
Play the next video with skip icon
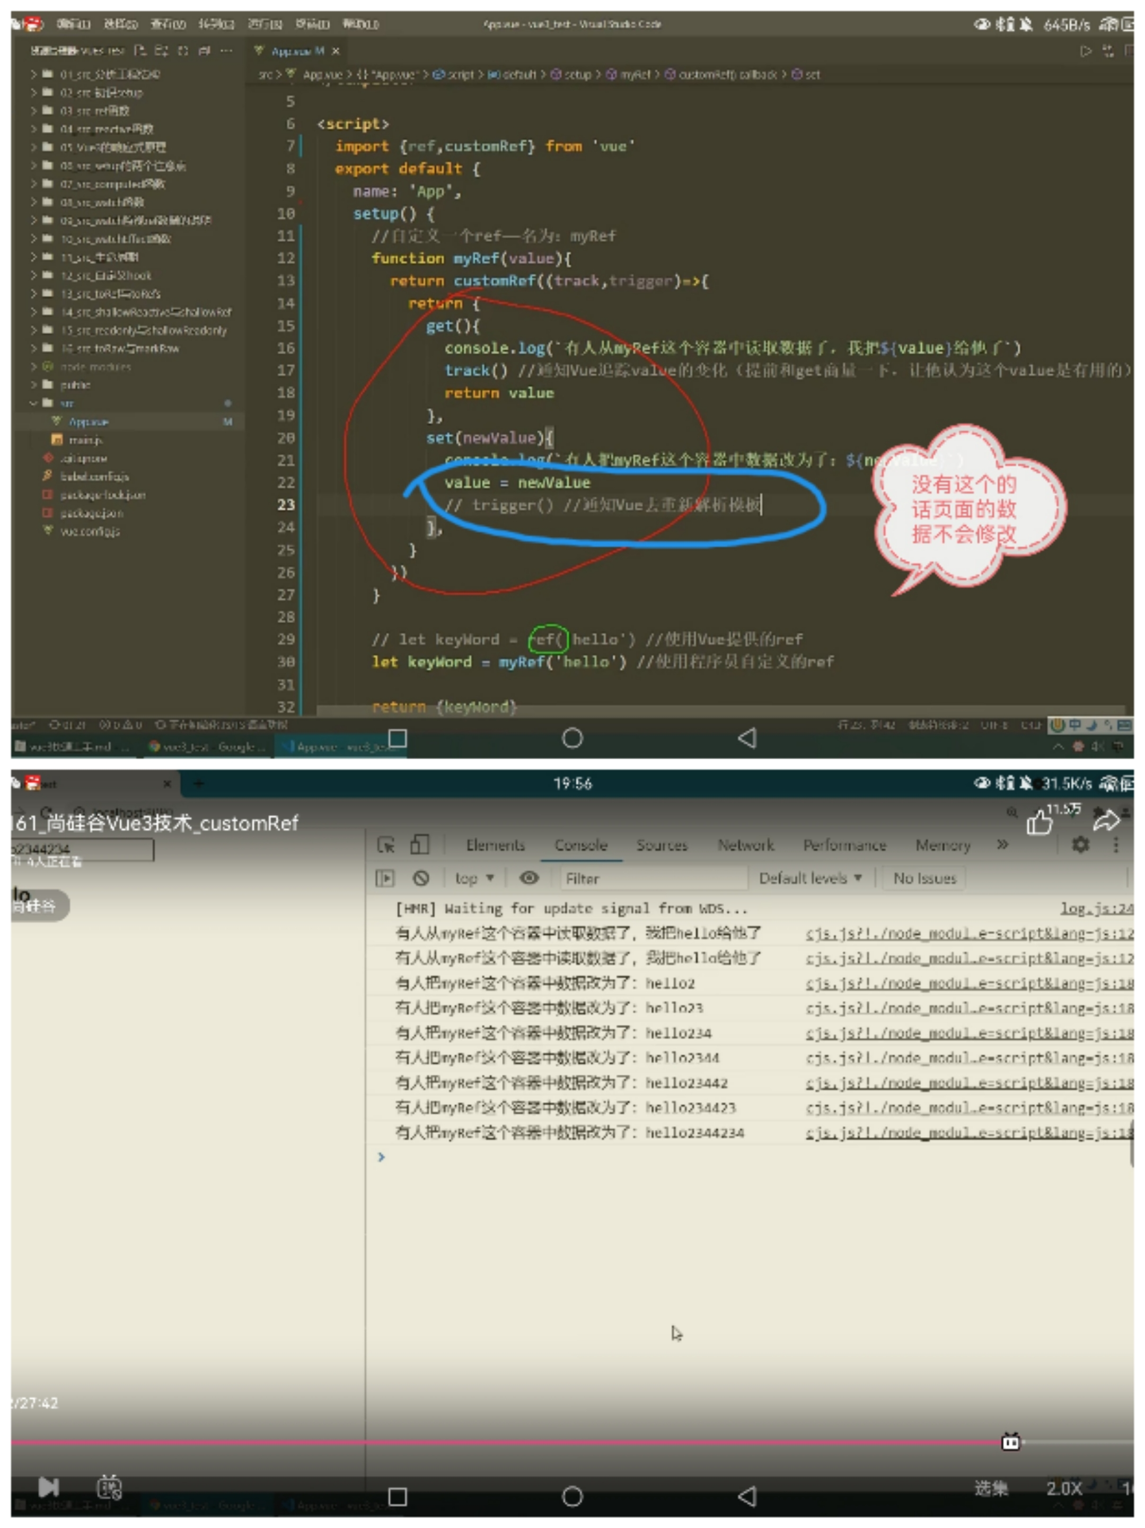[x=48, y=1486]
